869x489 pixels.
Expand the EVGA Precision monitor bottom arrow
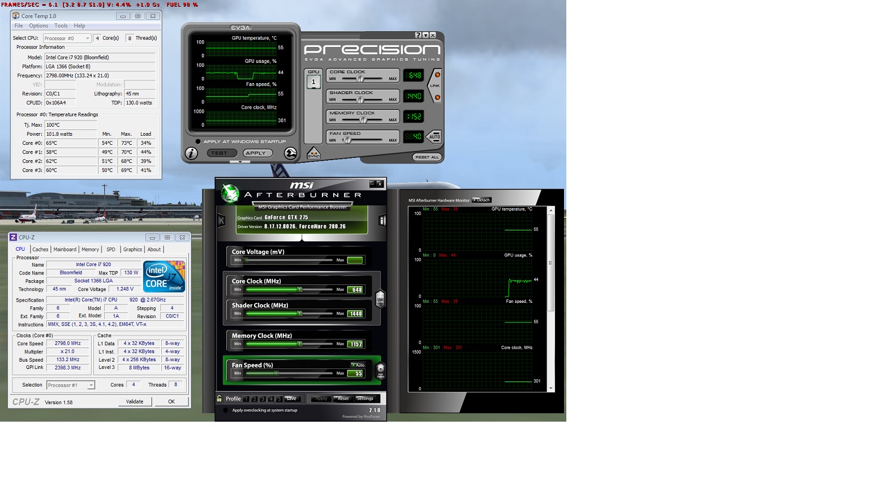pyautogui.click(x=240, y=162)
